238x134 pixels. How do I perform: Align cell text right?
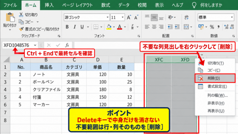coord(161,27)
